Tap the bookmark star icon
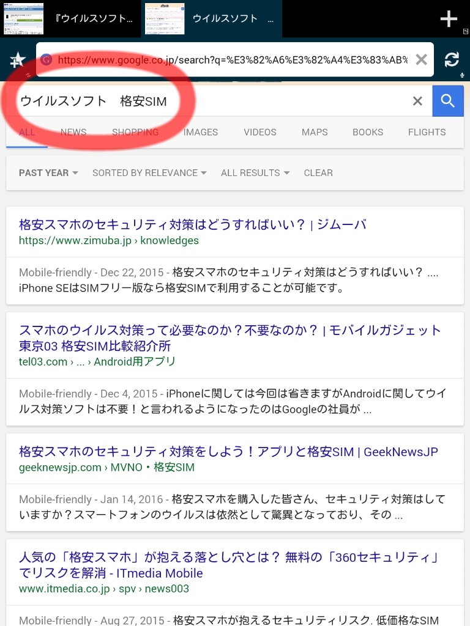The image size is (470, 626). point(18,61)
